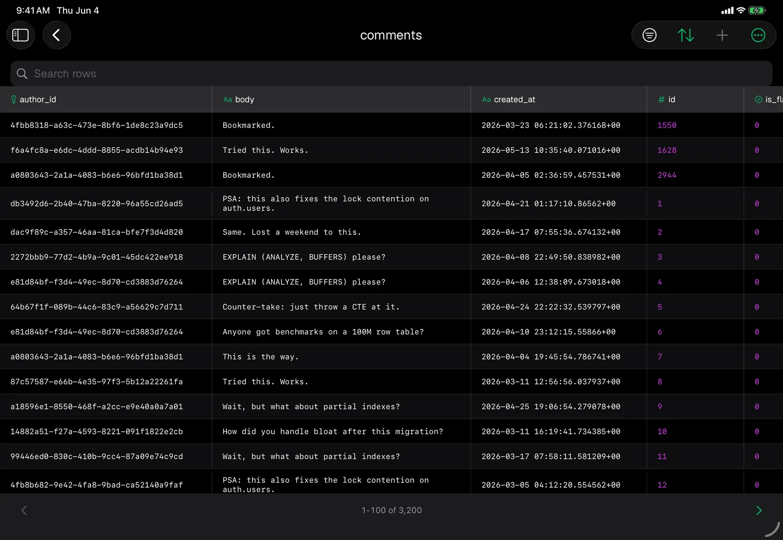Select the author_id column header

click(106, 99)
